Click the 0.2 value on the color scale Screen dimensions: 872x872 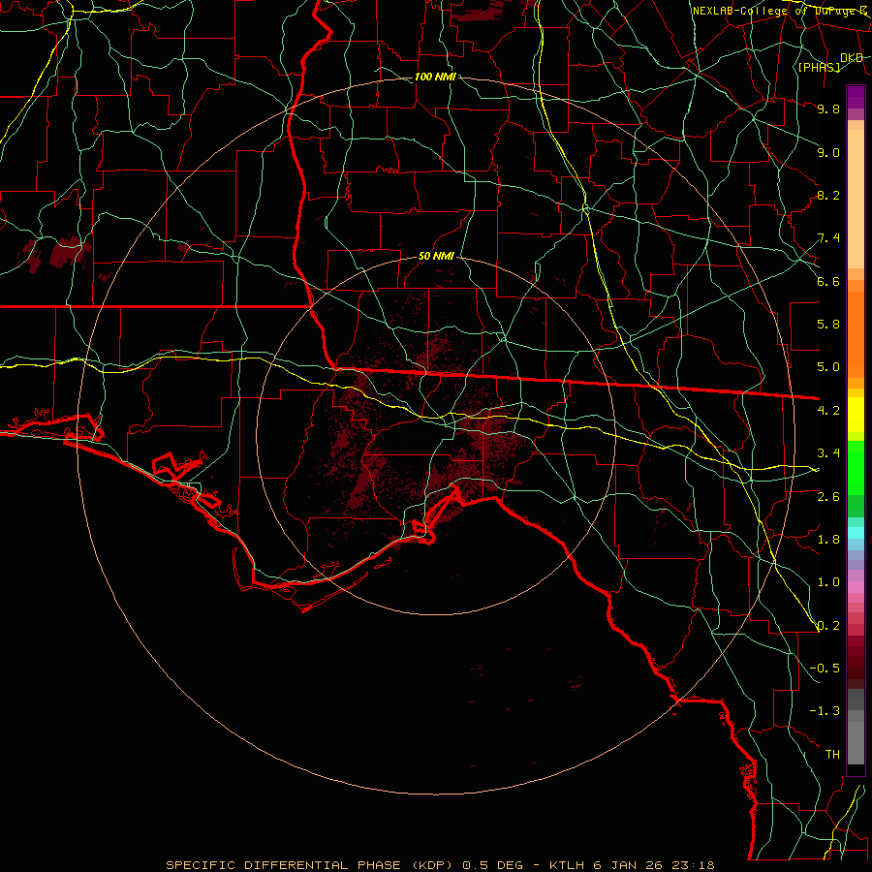coord(828,626)
